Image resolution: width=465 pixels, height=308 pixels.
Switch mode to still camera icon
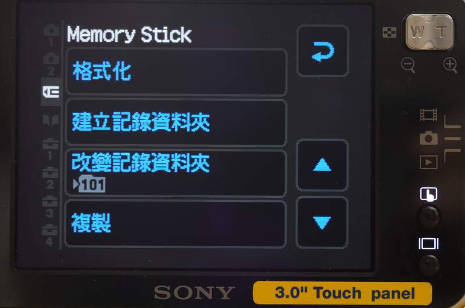428,138
